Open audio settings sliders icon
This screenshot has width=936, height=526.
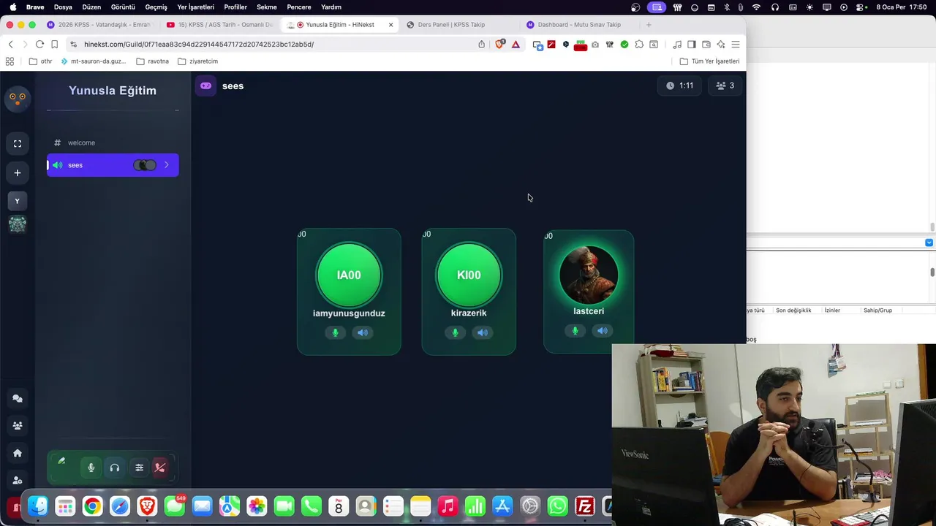139,468
